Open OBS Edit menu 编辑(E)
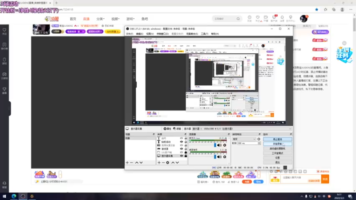Screen dimensions: 356x200 tap(139, 34)
